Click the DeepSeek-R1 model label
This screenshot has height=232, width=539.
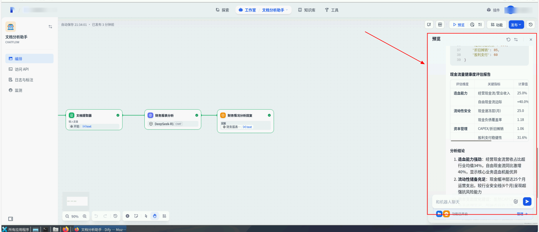coord(164,124)
